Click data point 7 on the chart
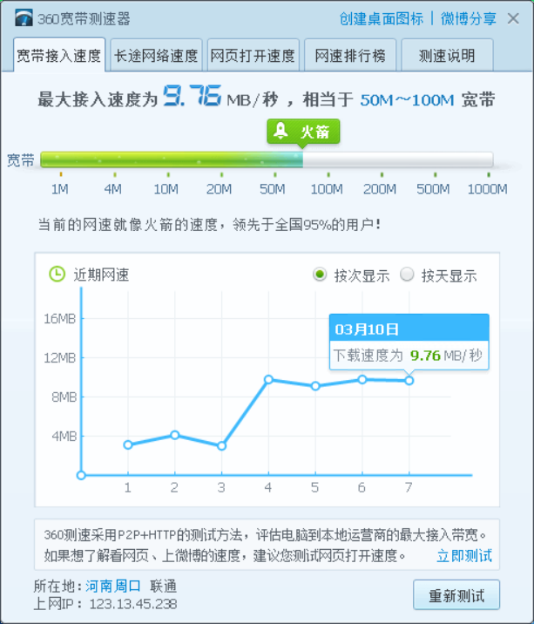The height and width of the screenshot is (624, 534). (x=409, y=381)
